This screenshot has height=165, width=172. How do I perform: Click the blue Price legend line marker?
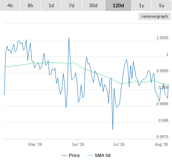(x=64, y=156)
